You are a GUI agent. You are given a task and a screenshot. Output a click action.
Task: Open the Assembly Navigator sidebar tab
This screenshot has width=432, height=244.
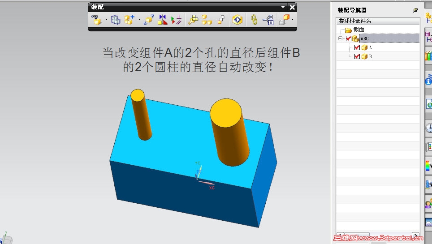[429, 18]
